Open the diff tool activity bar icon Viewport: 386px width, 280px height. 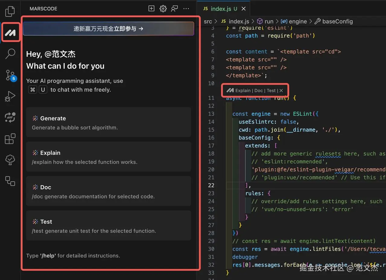click(x=10, y=118)
